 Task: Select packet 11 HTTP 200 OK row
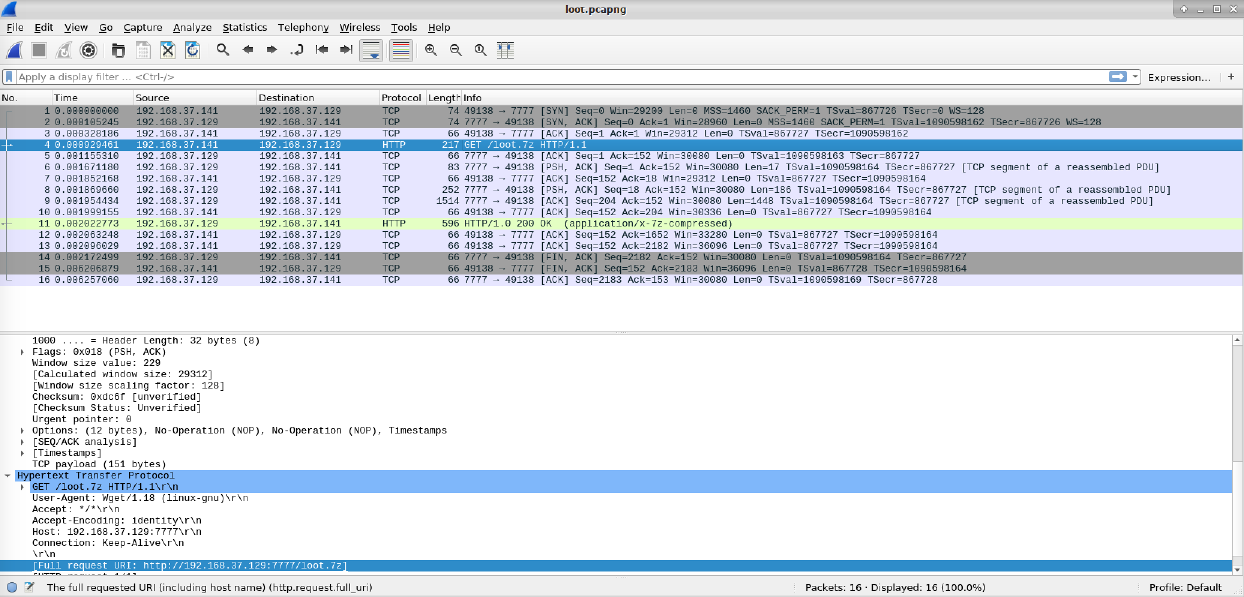[x=621, y=223]
